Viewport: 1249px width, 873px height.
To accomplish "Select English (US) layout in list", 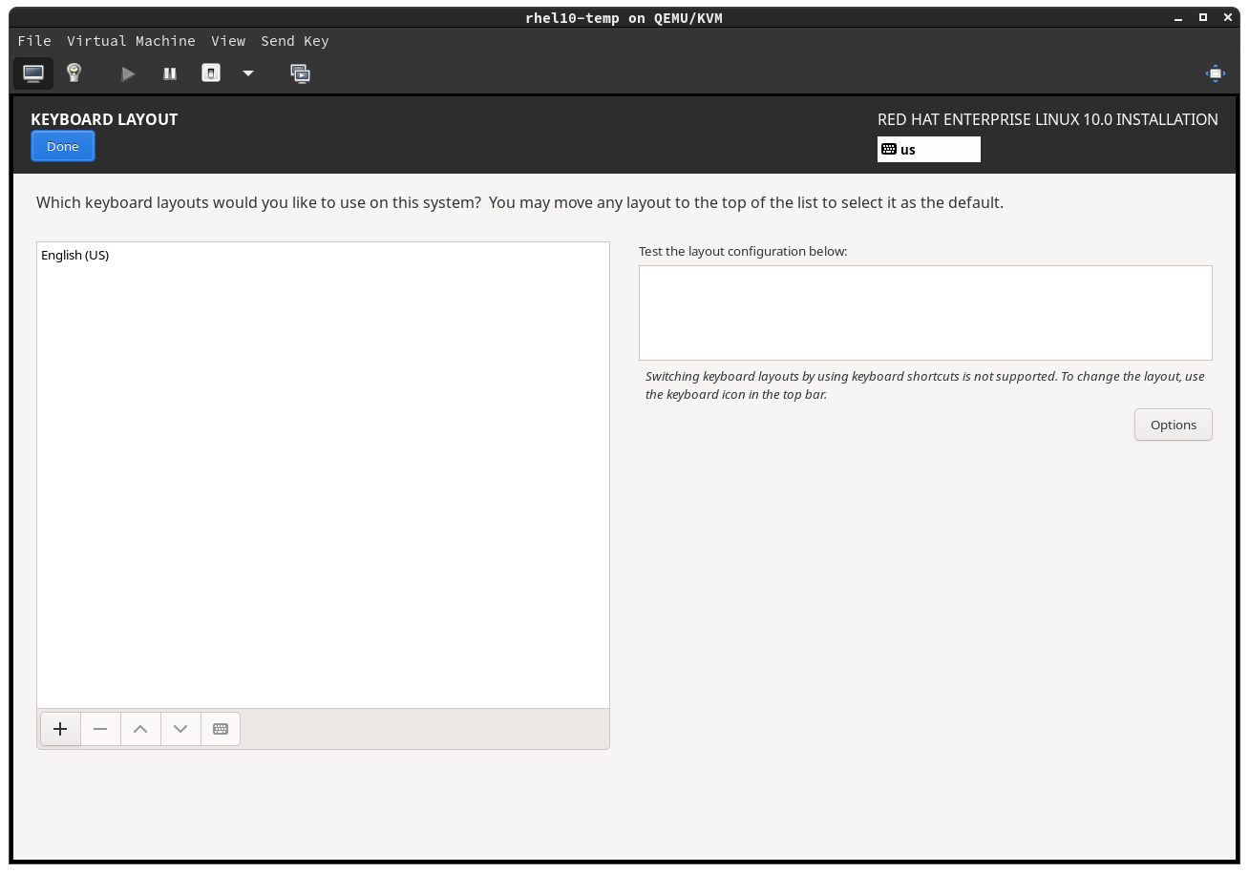I will (323, 255).
